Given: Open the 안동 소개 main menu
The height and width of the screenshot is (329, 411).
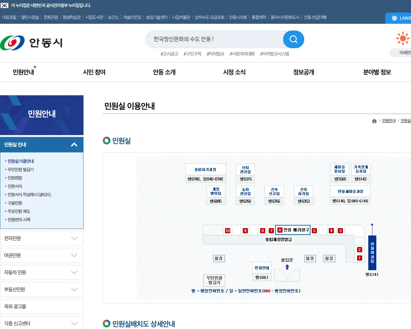Looking at the screenshot, I should [164, 72].
